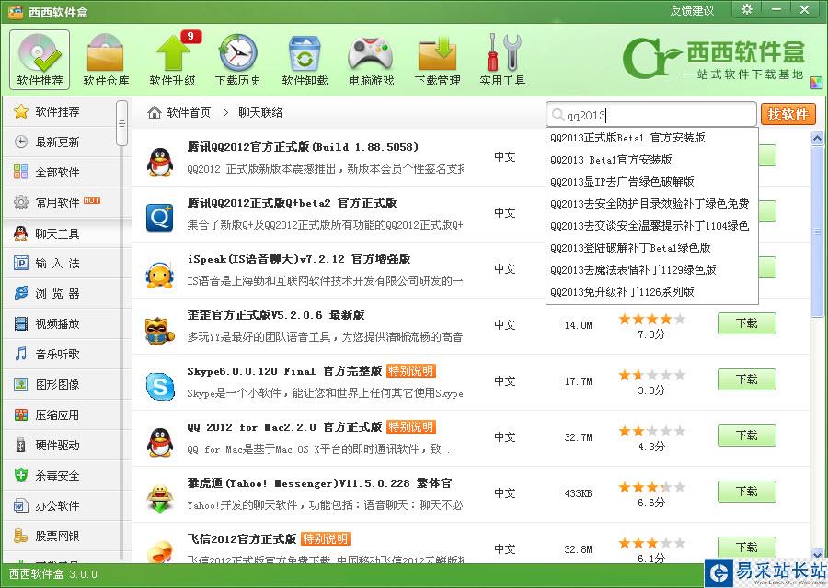Open 腾讯QQ2012正式版Q+beta2 title
Viewport: 828px width, 588px height.
coord(292,202)
